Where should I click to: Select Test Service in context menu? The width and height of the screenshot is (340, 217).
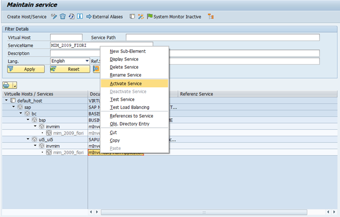click(x=122, y=99)
